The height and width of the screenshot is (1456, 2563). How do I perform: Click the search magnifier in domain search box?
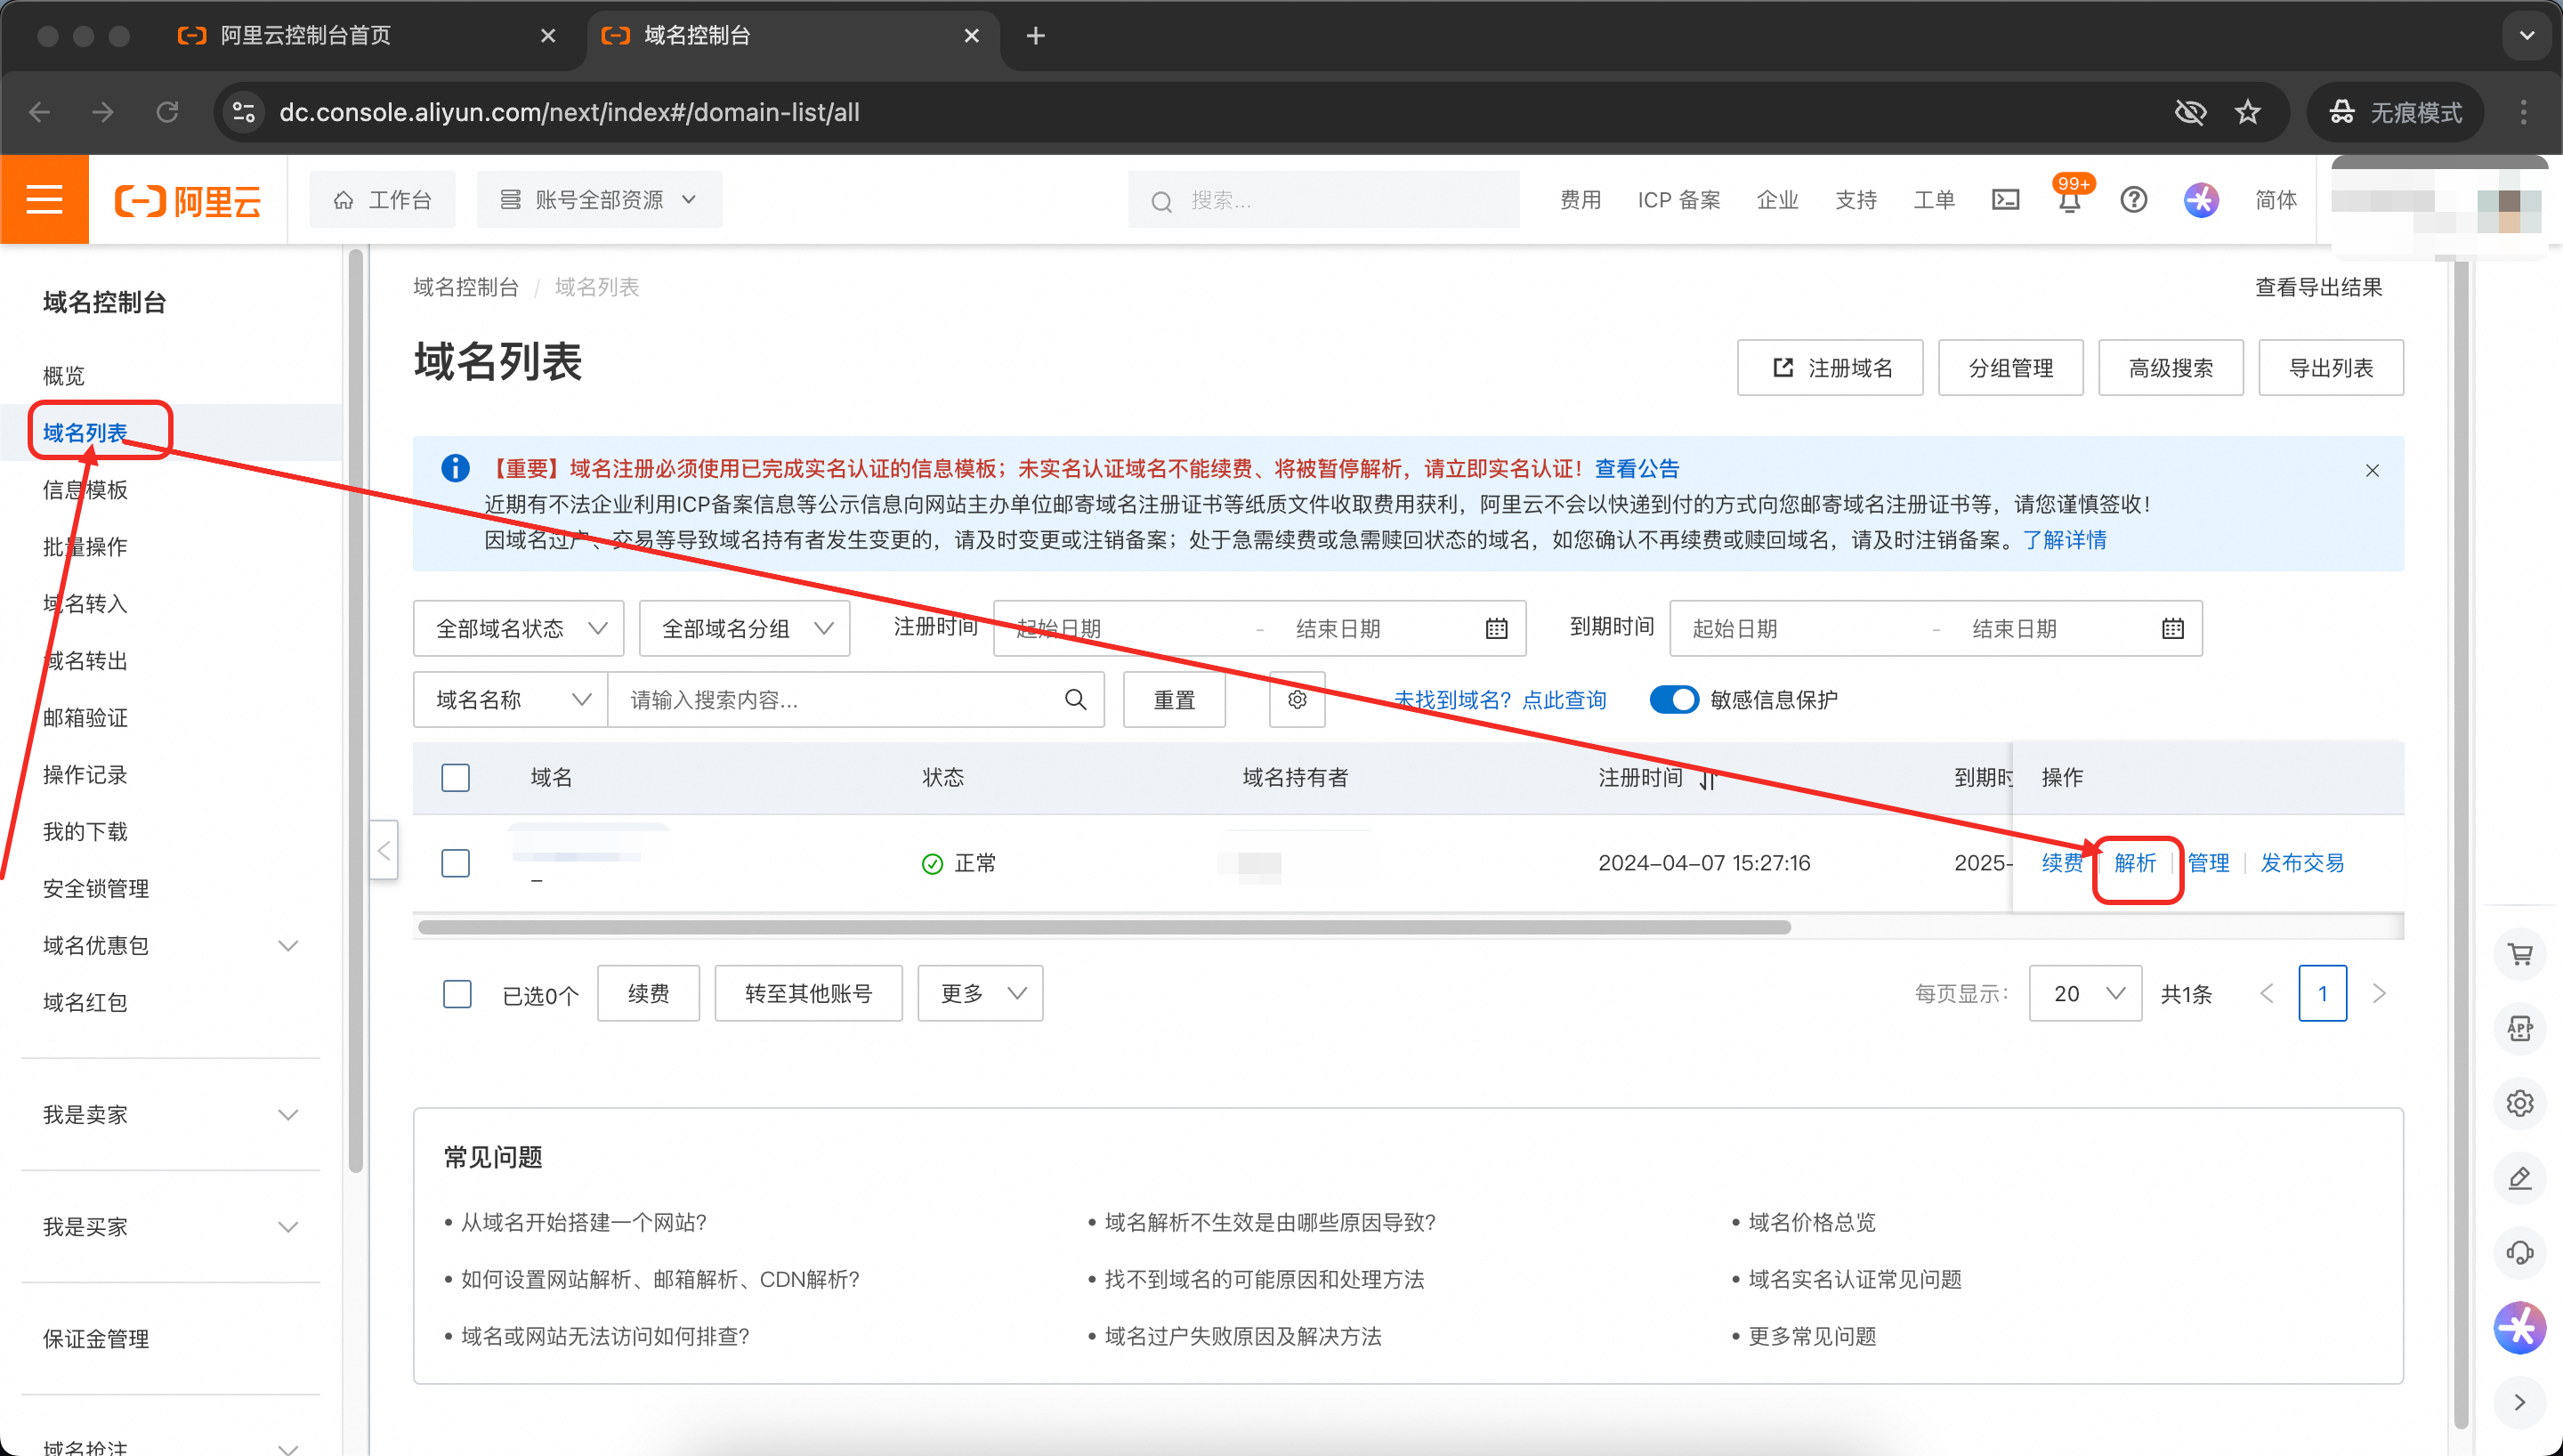(1076, 699)
